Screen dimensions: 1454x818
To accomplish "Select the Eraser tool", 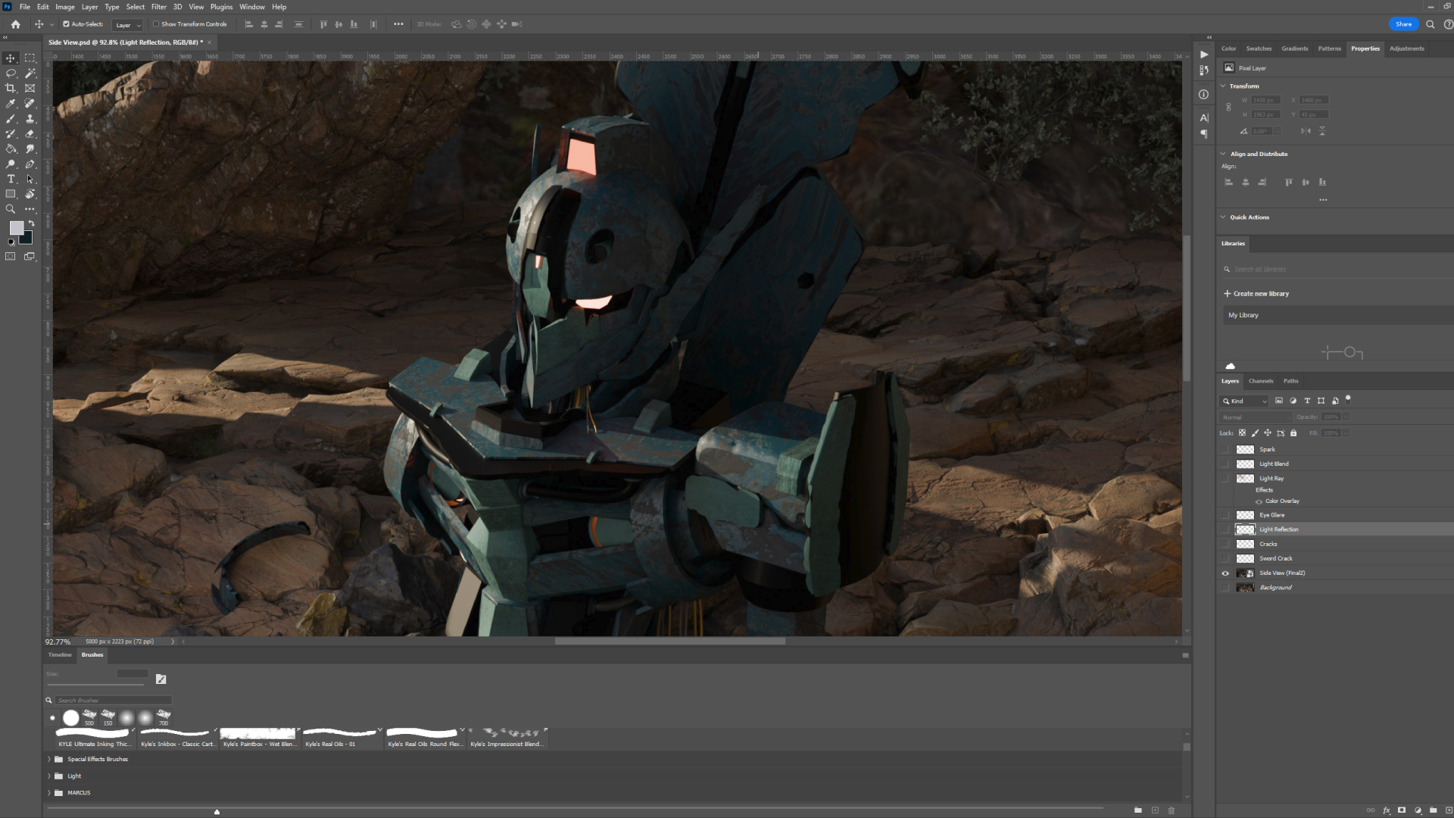I will click(30, 134).
